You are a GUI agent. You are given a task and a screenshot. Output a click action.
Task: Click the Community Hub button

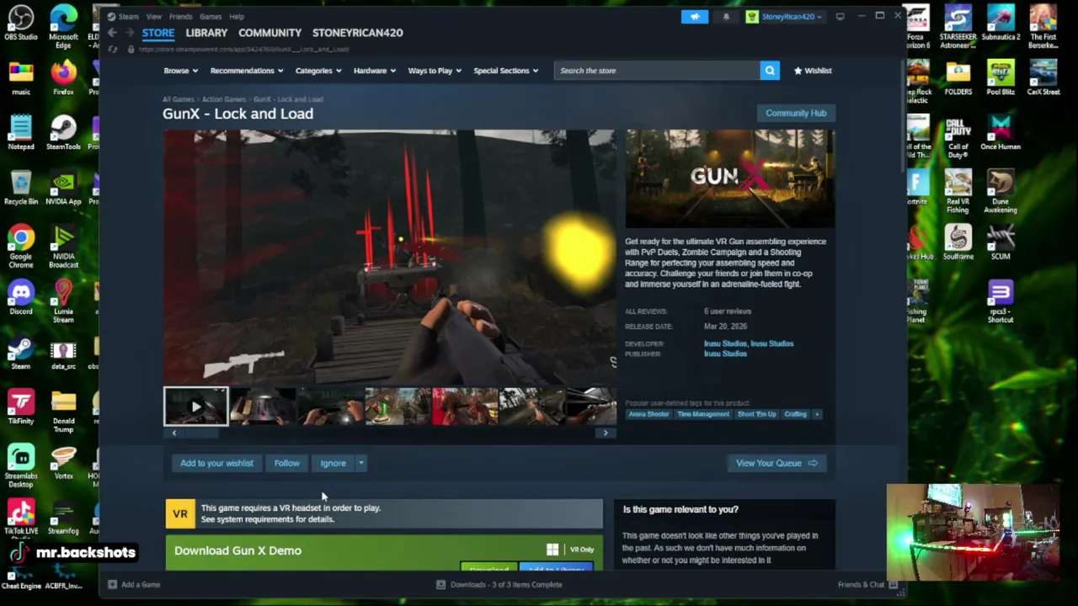pos(796,113)
